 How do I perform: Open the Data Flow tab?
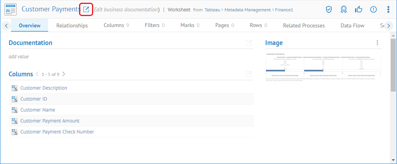(352, 25)
